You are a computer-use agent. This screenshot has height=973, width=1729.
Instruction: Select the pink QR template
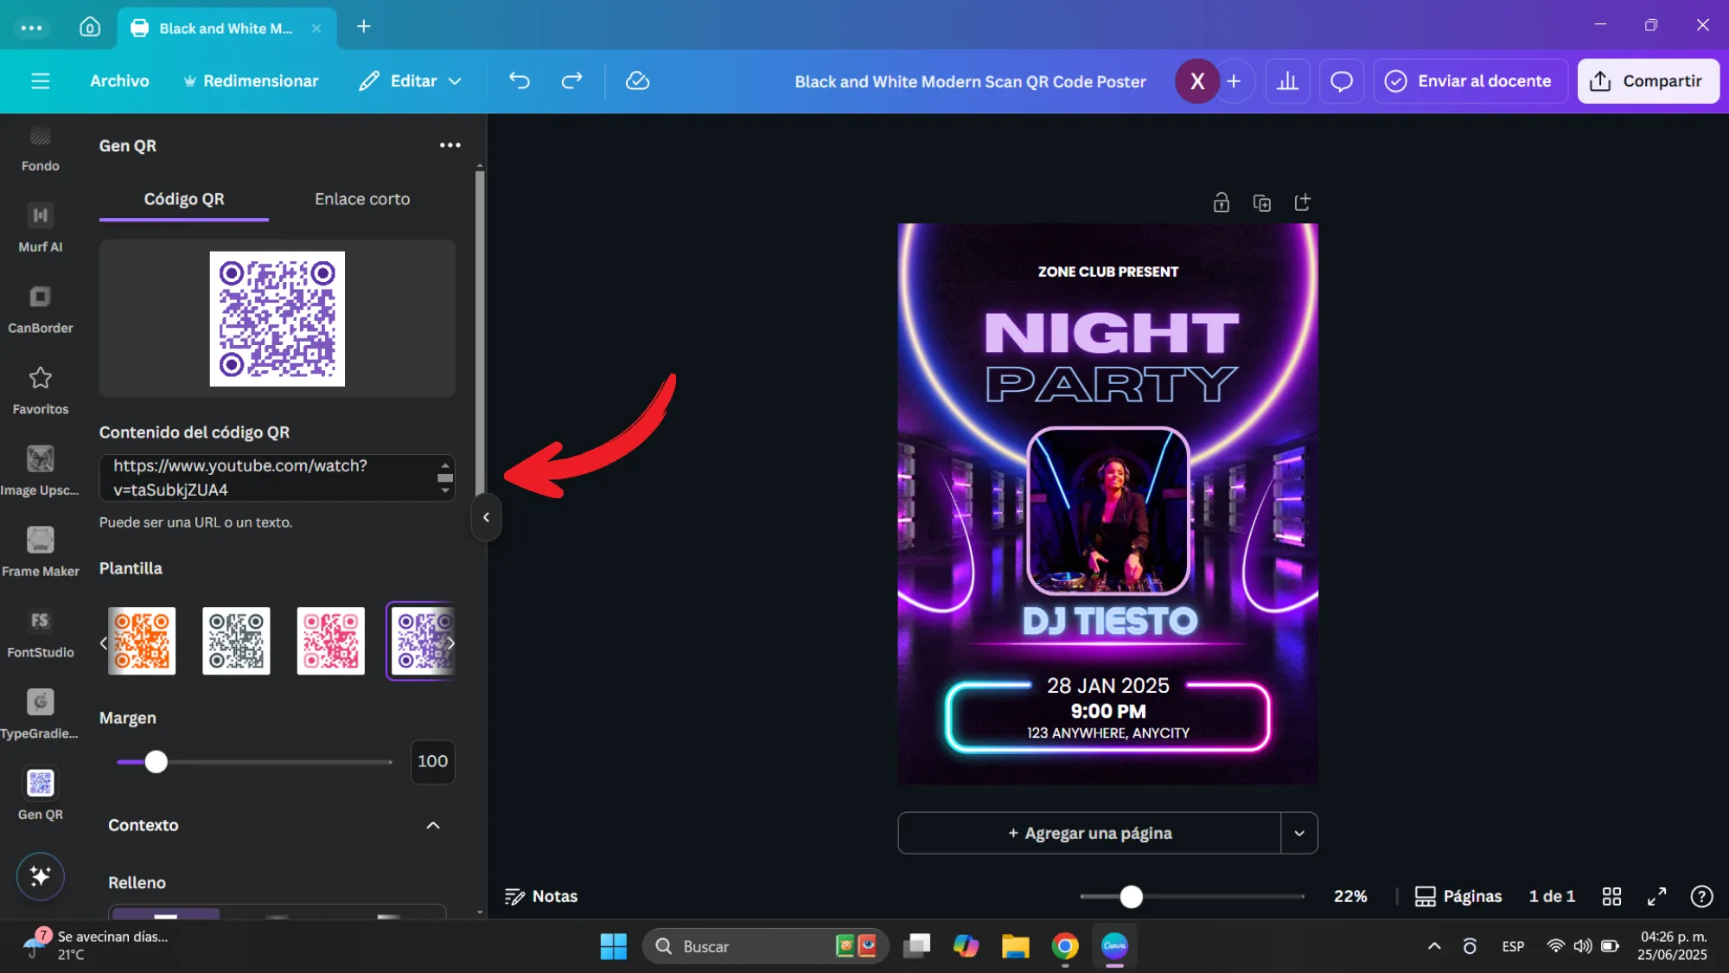click(330, 641)
